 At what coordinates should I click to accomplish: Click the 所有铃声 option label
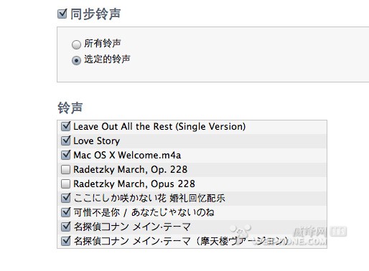[103, 44]
